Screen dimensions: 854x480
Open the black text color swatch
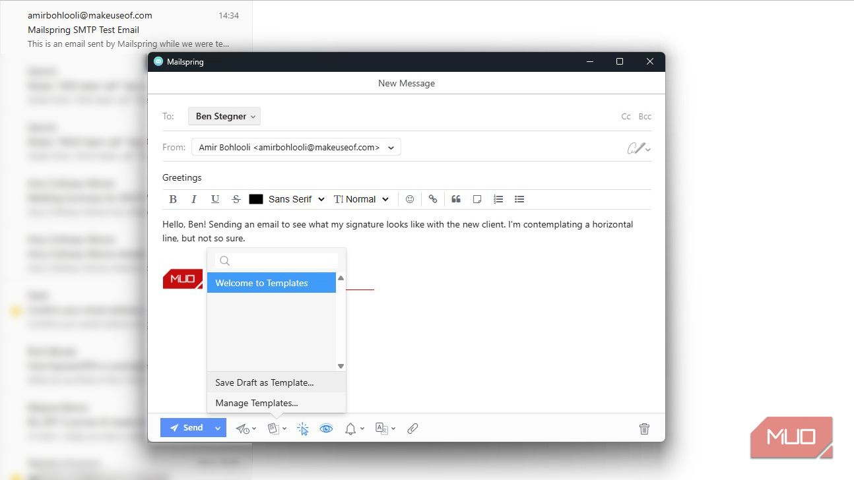pyautogui.click(x=256, y=199)
